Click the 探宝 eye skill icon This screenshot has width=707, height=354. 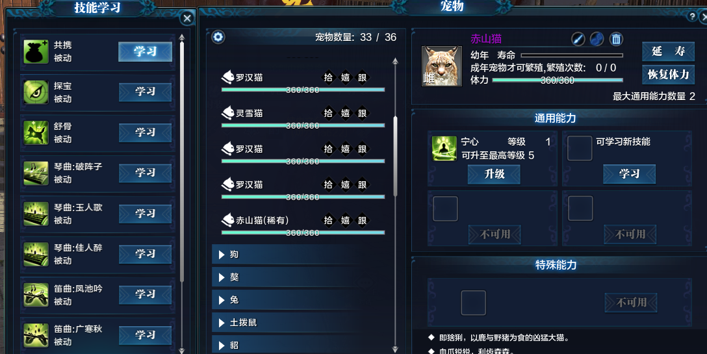click(x=36, y=92)
